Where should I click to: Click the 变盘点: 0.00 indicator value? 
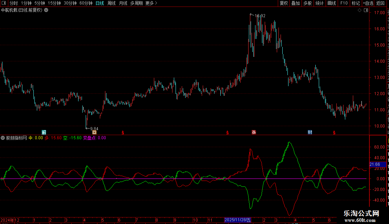[95, 138]
